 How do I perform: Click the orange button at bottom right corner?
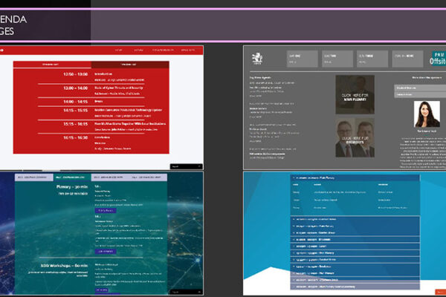point(440,290)
